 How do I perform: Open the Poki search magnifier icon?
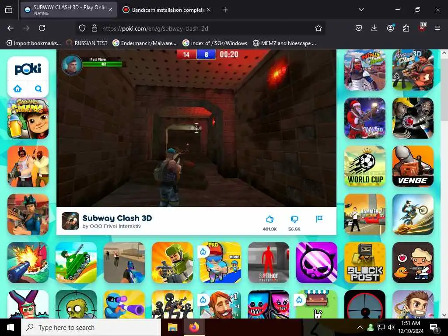38,89
